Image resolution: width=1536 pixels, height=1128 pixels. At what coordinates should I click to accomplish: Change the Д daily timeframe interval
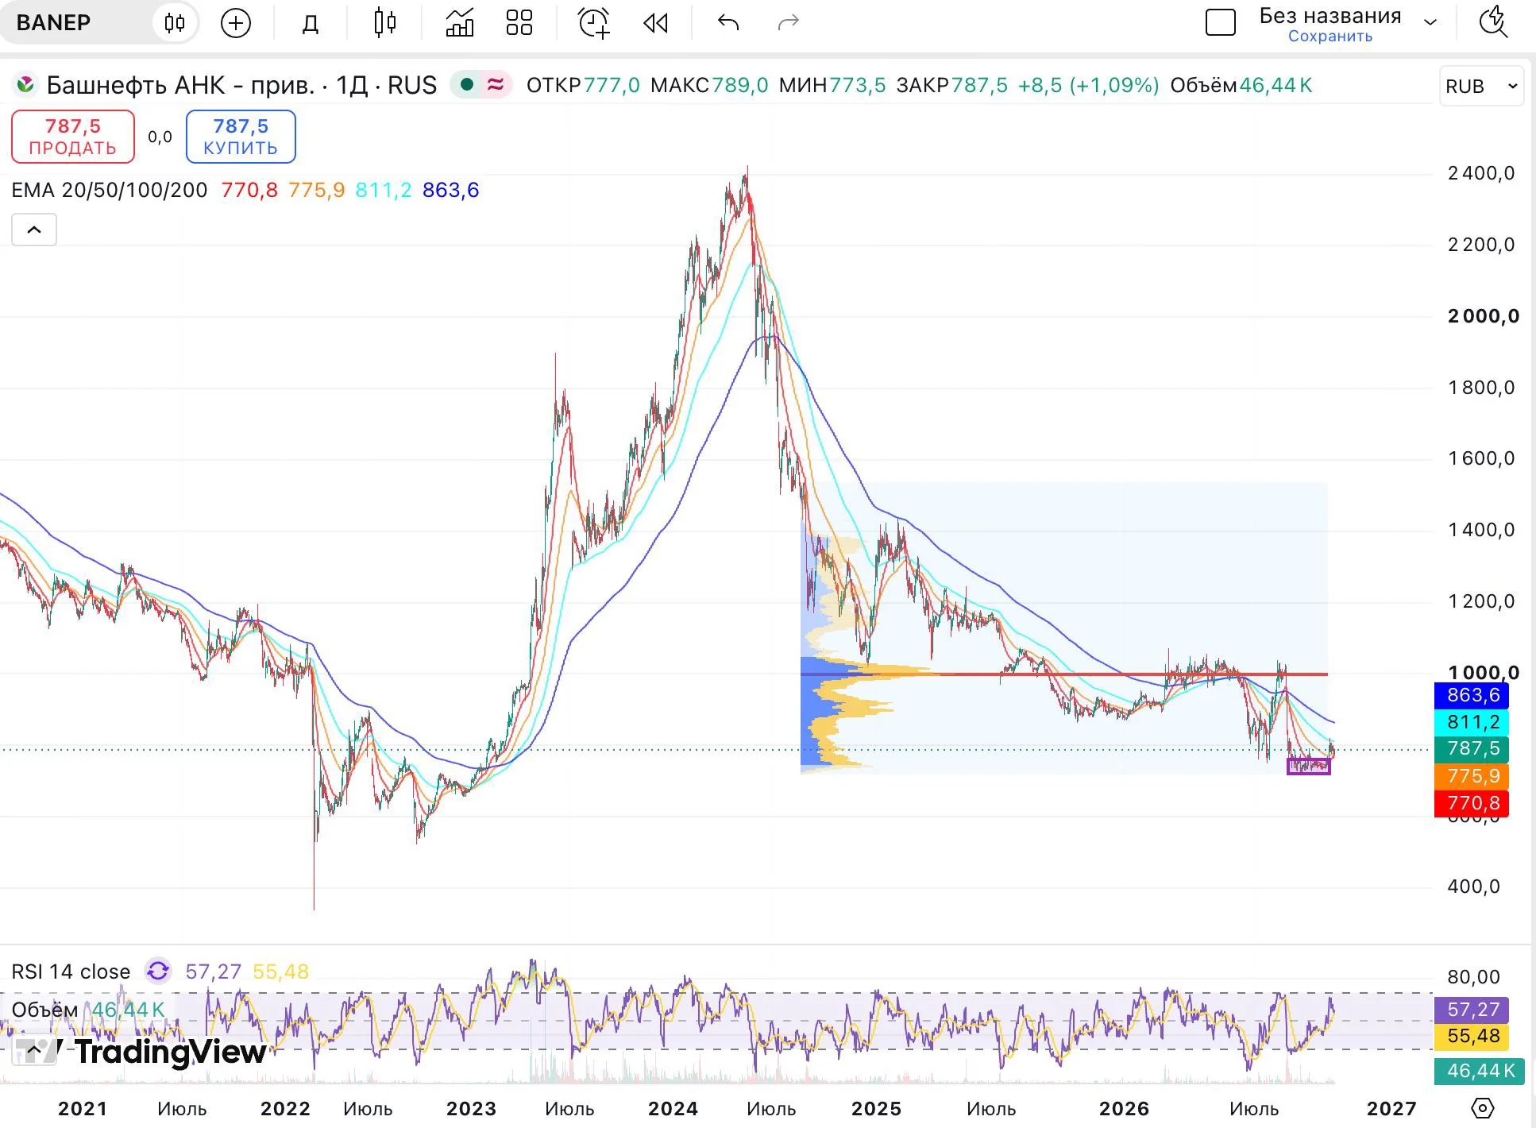[x=311, y=23]
